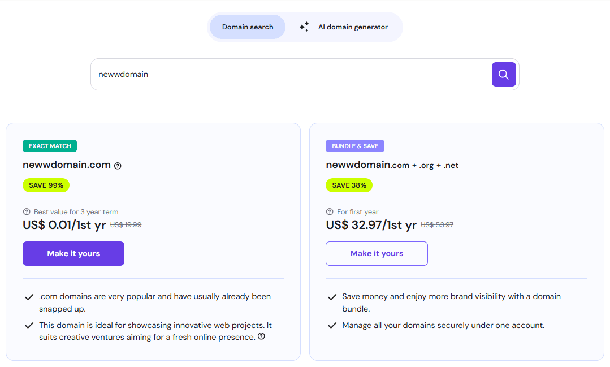This screenshot has height=367, width=610.
Task: Click question mark after the creative ventures description
Action: [261, 336]
